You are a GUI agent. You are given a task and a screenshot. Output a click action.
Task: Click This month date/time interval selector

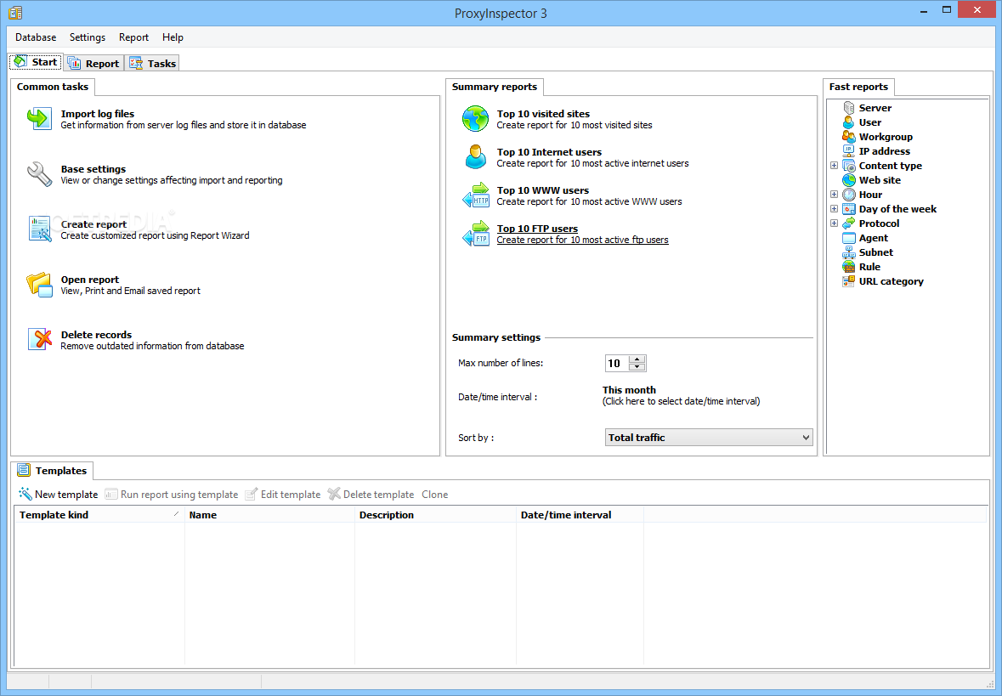pyautogui.click(x=682, y=396)
